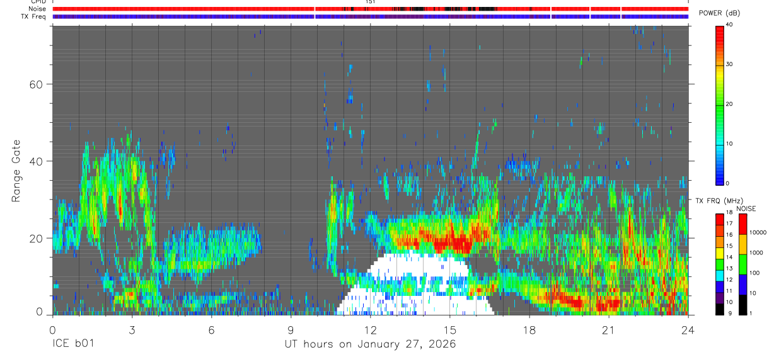Click the 0 label on POWER scale
Image resolution: width=774 pixels, height=357 pixels.
pyautogui.click(x=727, y=183)
